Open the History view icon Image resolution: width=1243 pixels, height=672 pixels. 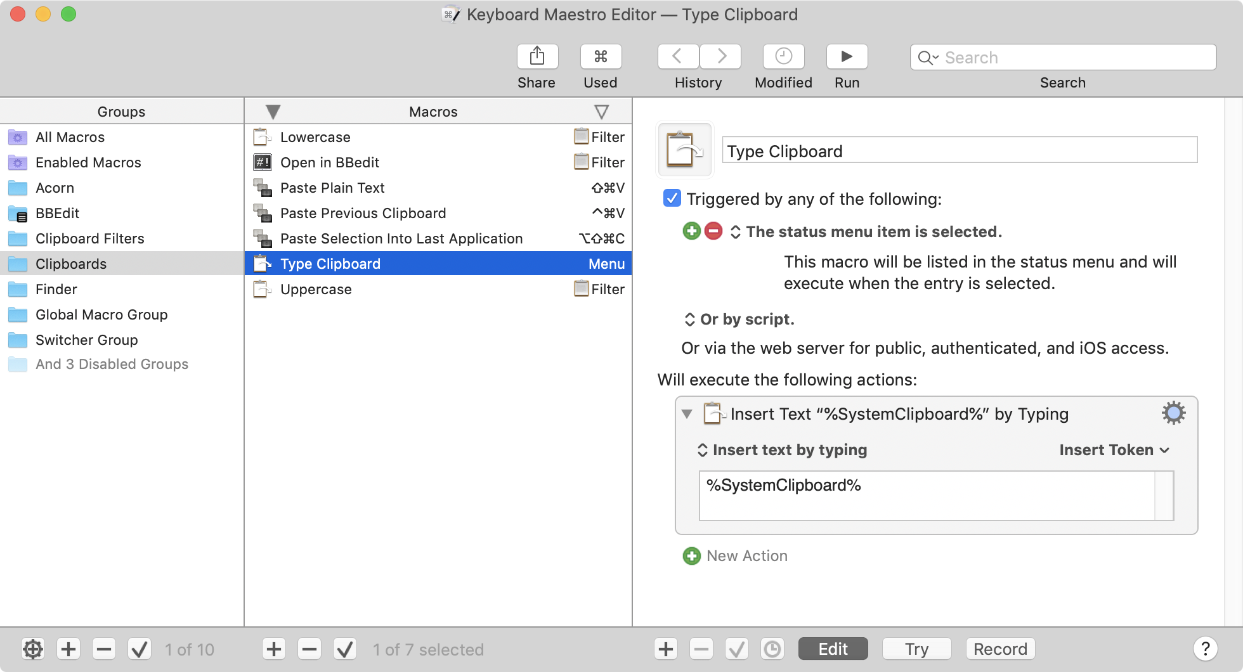click(677, 56)
